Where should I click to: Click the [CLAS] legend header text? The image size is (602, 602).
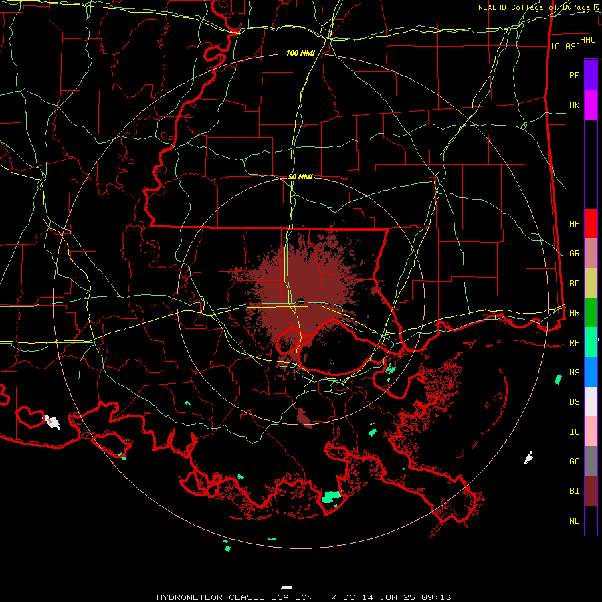(565, 46)
